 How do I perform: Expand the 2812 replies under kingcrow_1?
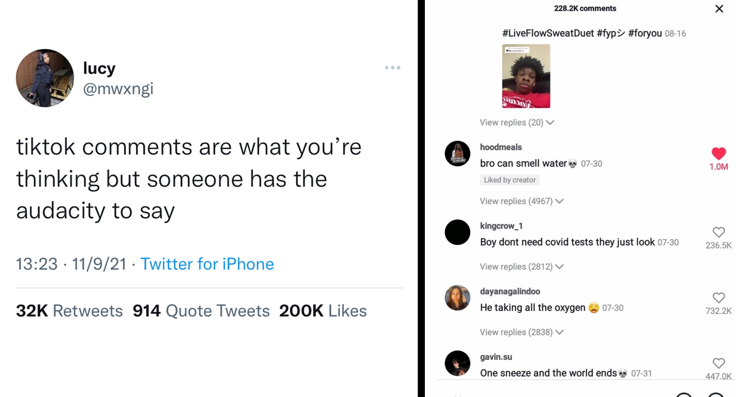coord(521,267)
